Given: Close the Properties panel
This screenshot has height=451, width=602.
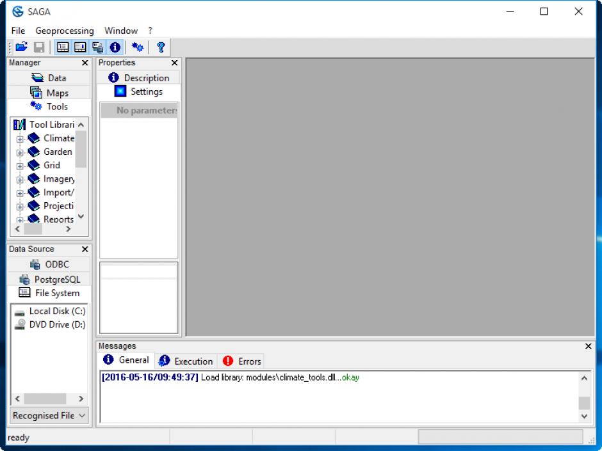Looking at the screenshot, I should [174, 63].
